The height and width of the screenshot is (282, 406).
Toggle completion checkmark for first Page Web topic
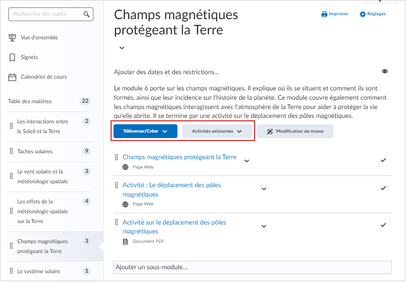click(x=383, y=160)
